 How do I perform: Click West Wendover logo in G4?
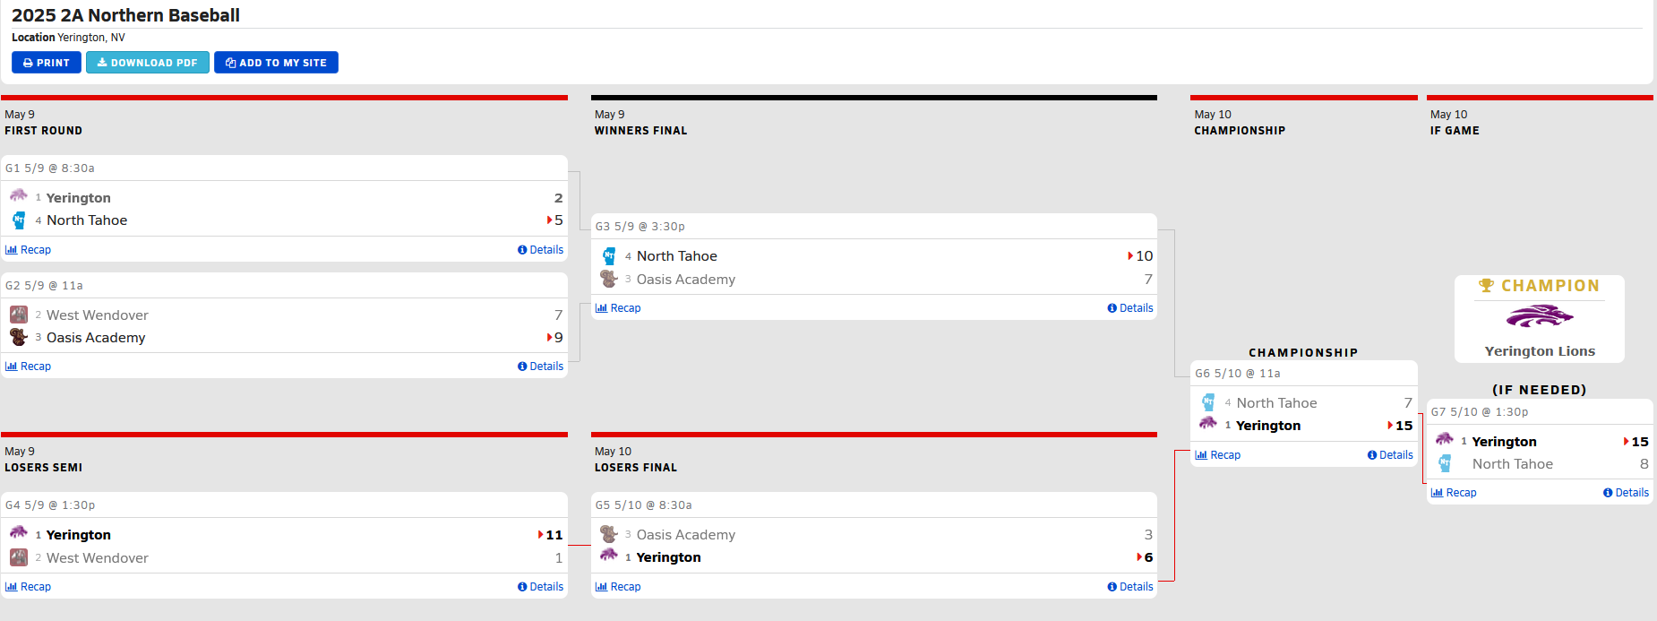pyautogui.click(x=19, y=557)
